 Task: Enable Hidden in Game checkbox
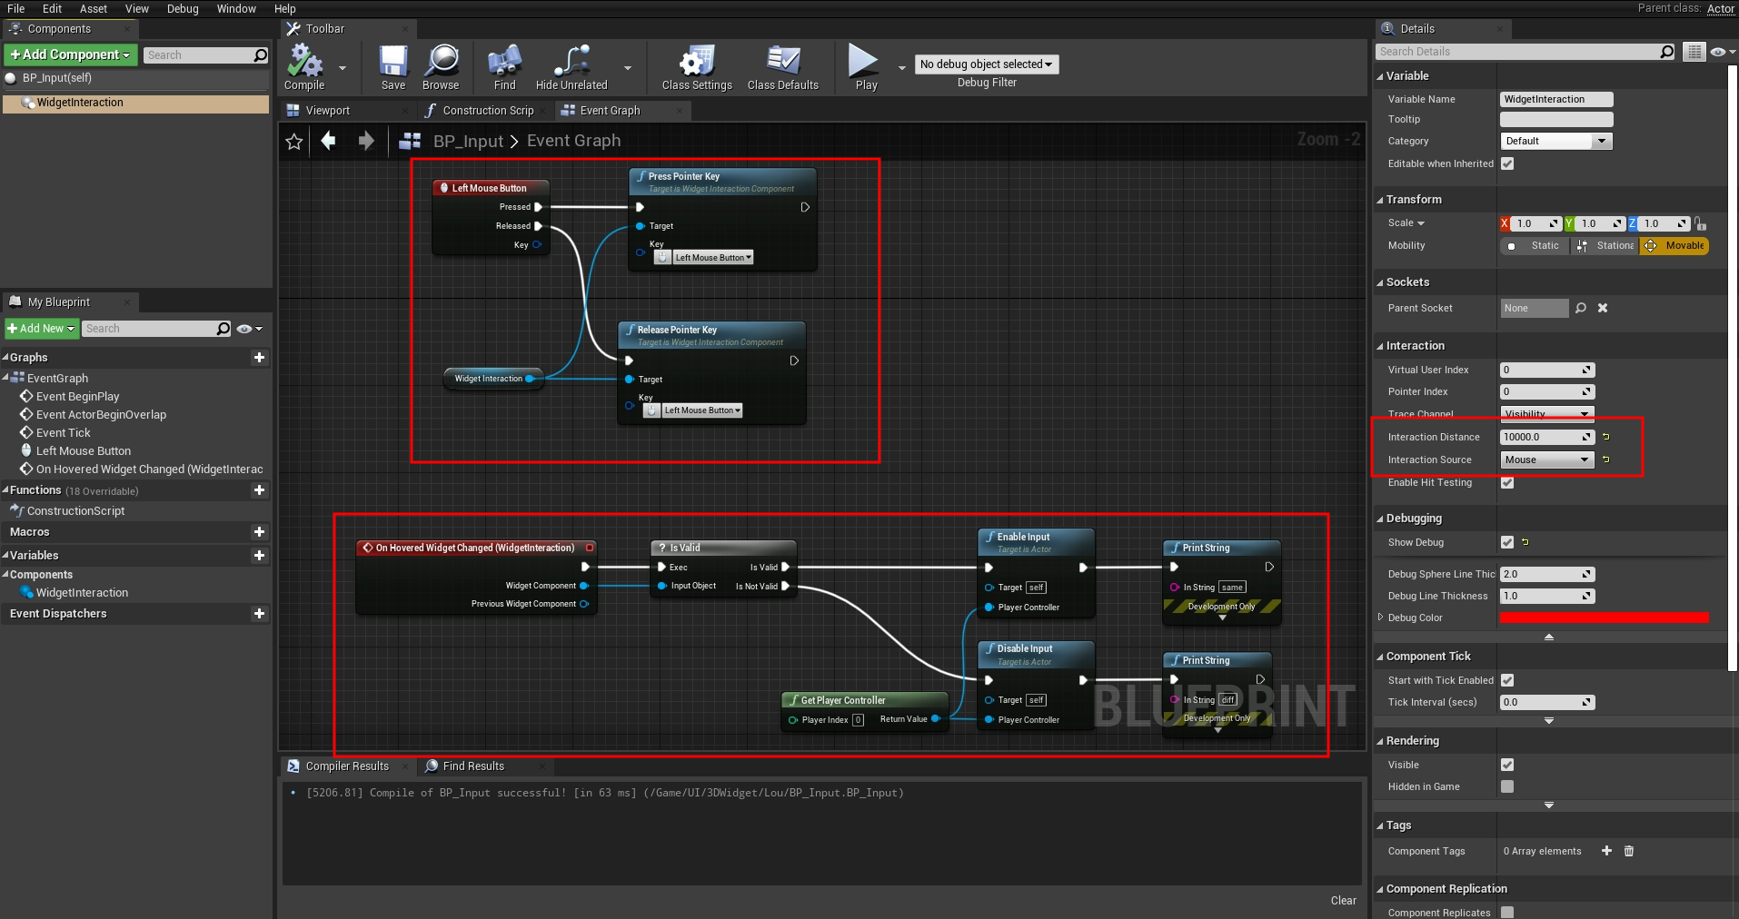1507,786
